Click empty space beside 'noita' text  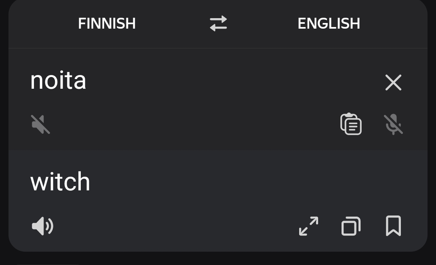tap(222, 81)
